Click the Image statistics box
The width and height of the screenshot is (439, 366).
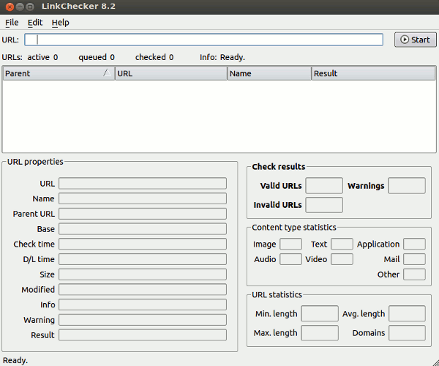(291, 244)
